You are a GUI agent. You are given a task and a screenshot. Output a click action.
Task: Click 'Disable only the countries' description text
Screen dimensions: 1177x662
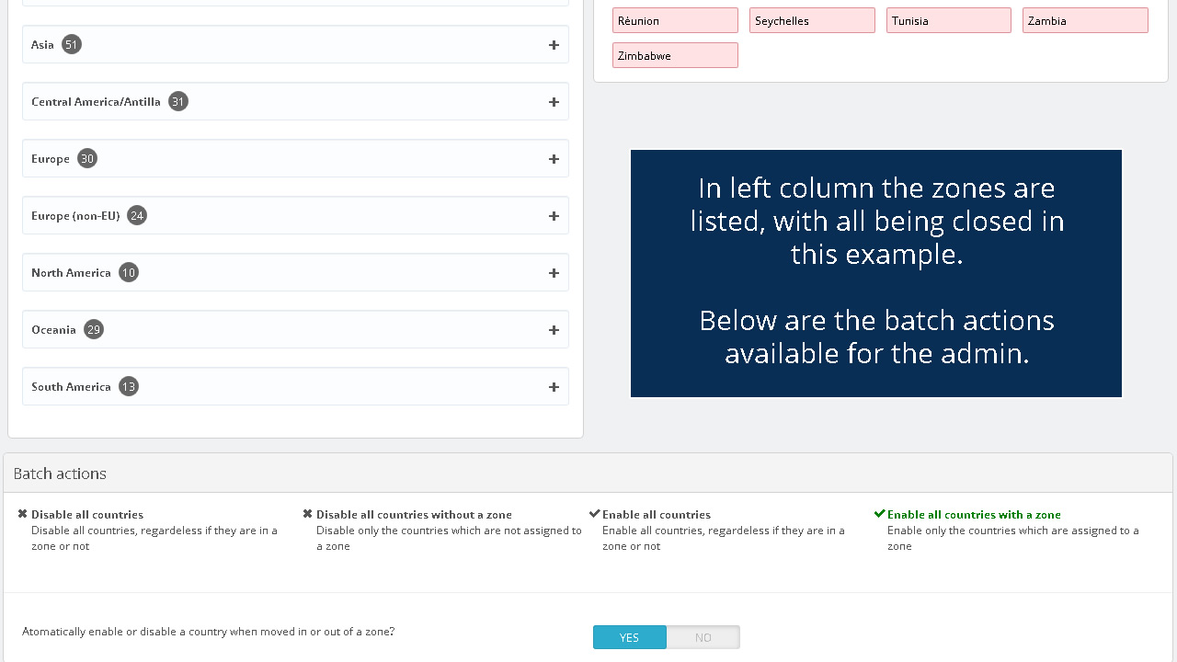[449, 538]
